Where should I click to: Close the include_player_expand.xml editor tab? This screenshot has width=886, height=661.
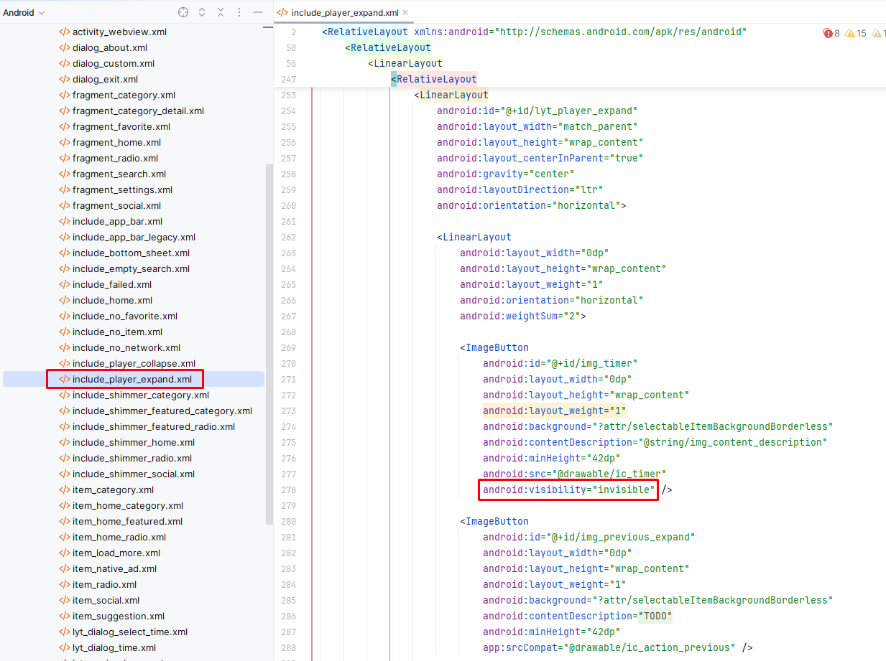(405, 12)
